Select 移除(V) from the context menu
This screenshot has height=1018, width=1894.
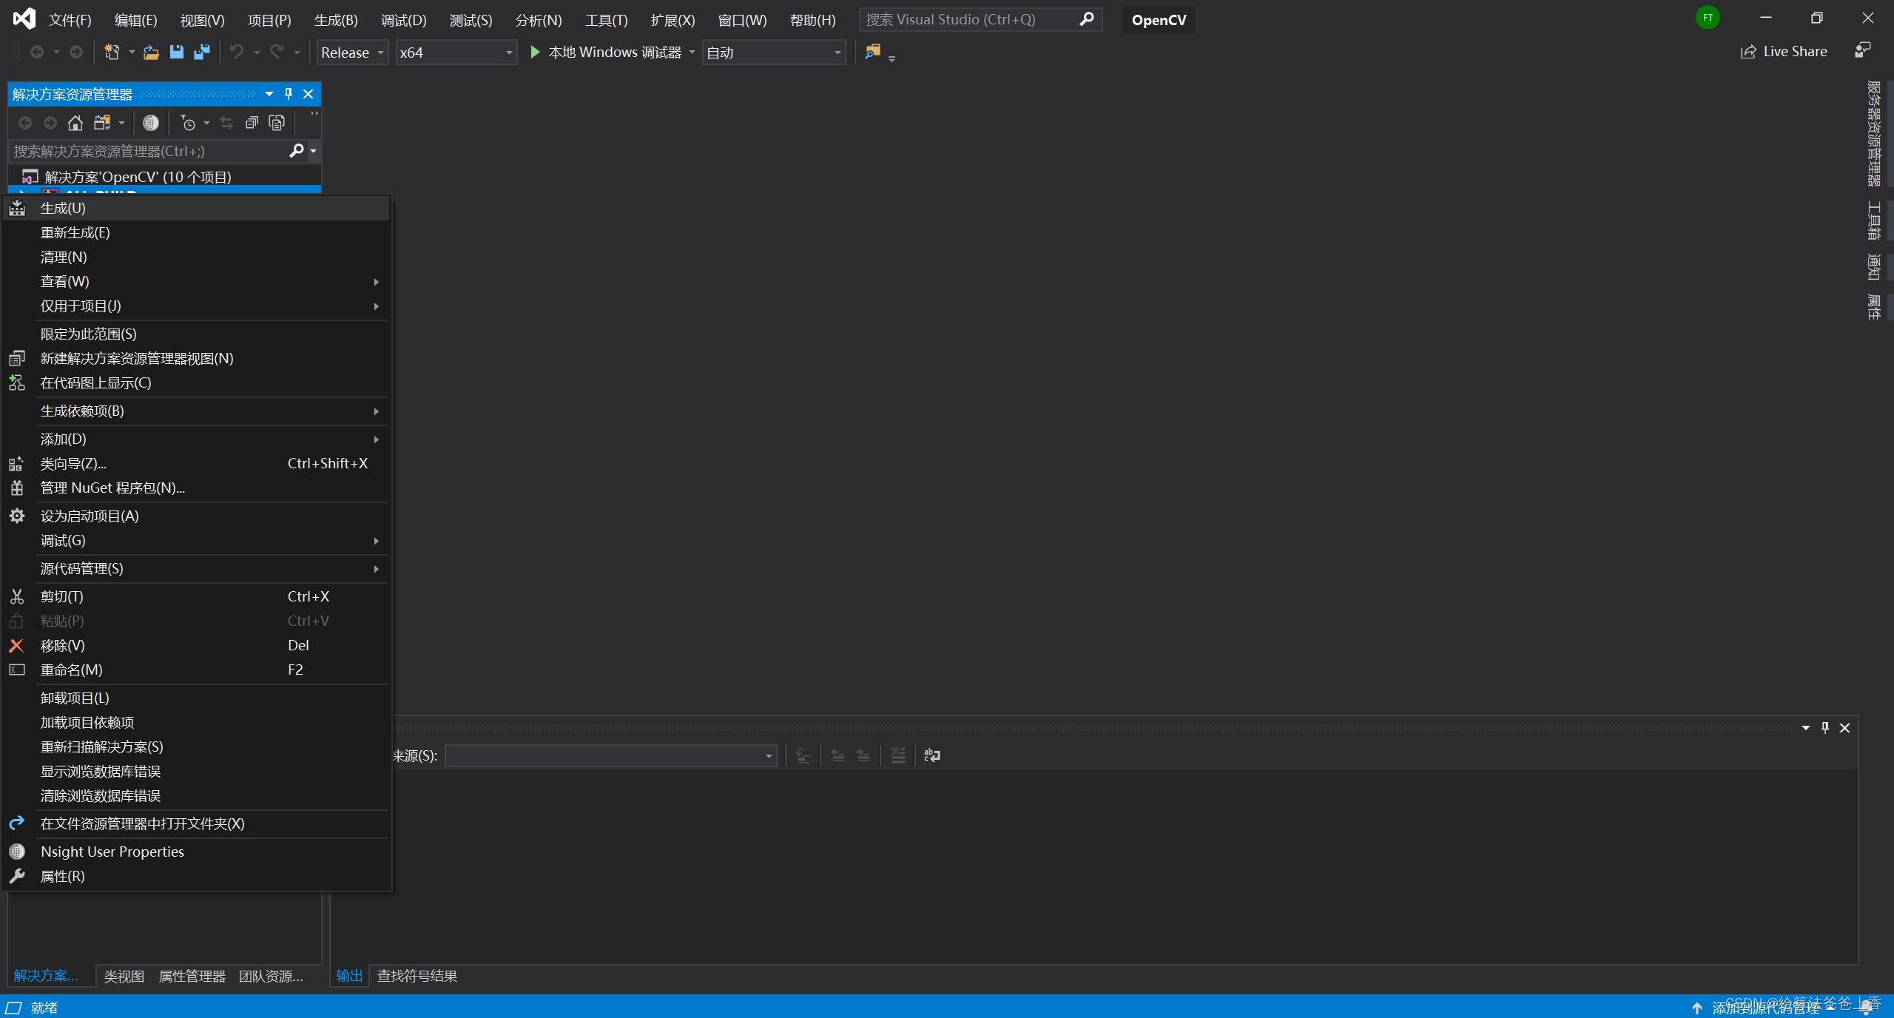coord(196,645)
